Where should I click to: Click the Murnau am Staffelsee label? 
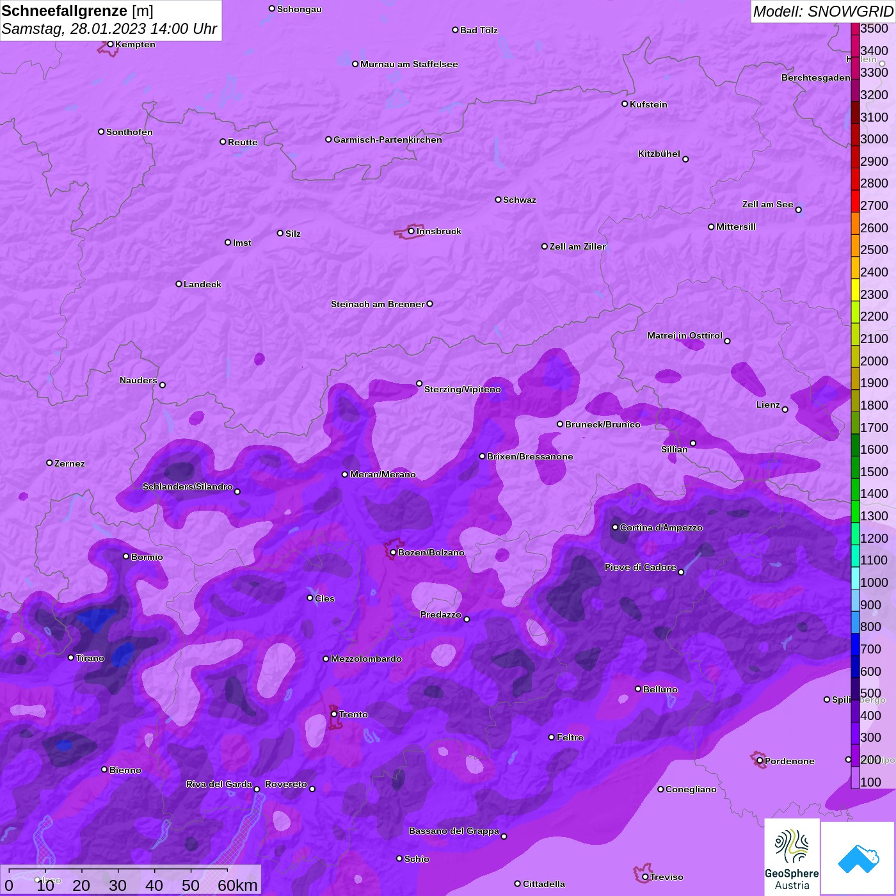(x=409, y=64)
